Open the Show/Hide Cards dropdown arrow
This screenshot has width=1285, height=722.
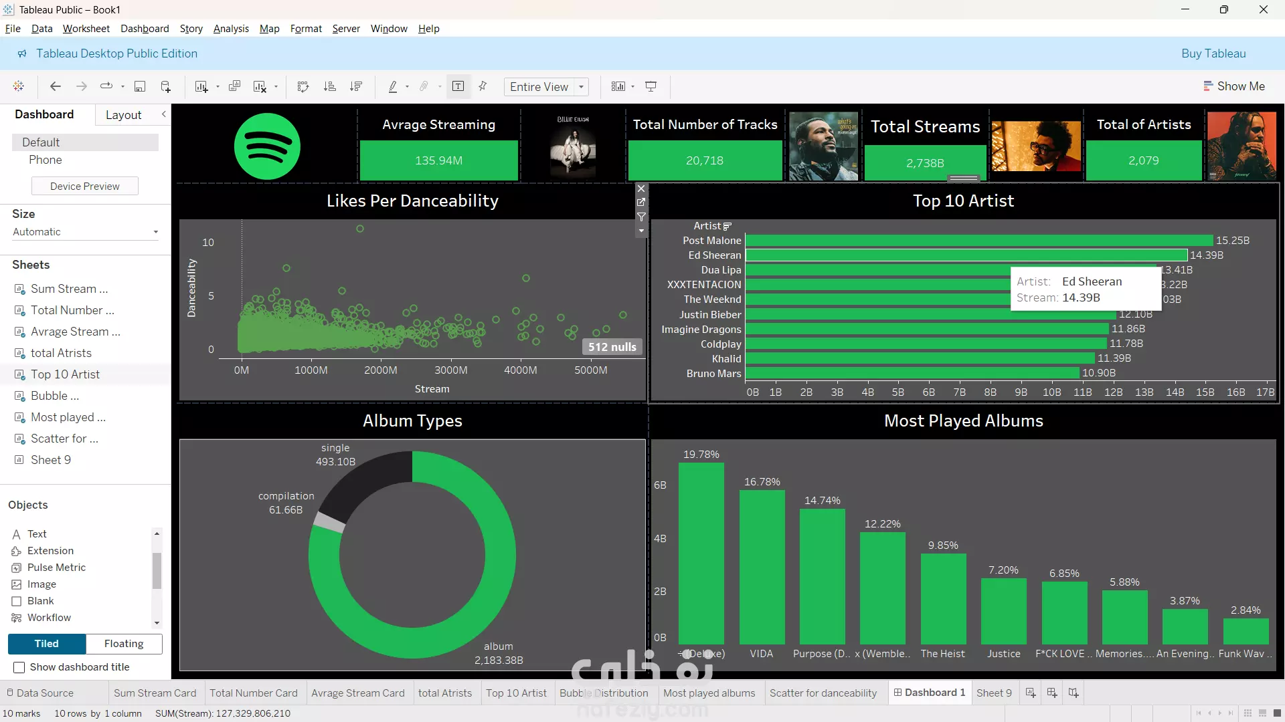click(x=632, y=87)
